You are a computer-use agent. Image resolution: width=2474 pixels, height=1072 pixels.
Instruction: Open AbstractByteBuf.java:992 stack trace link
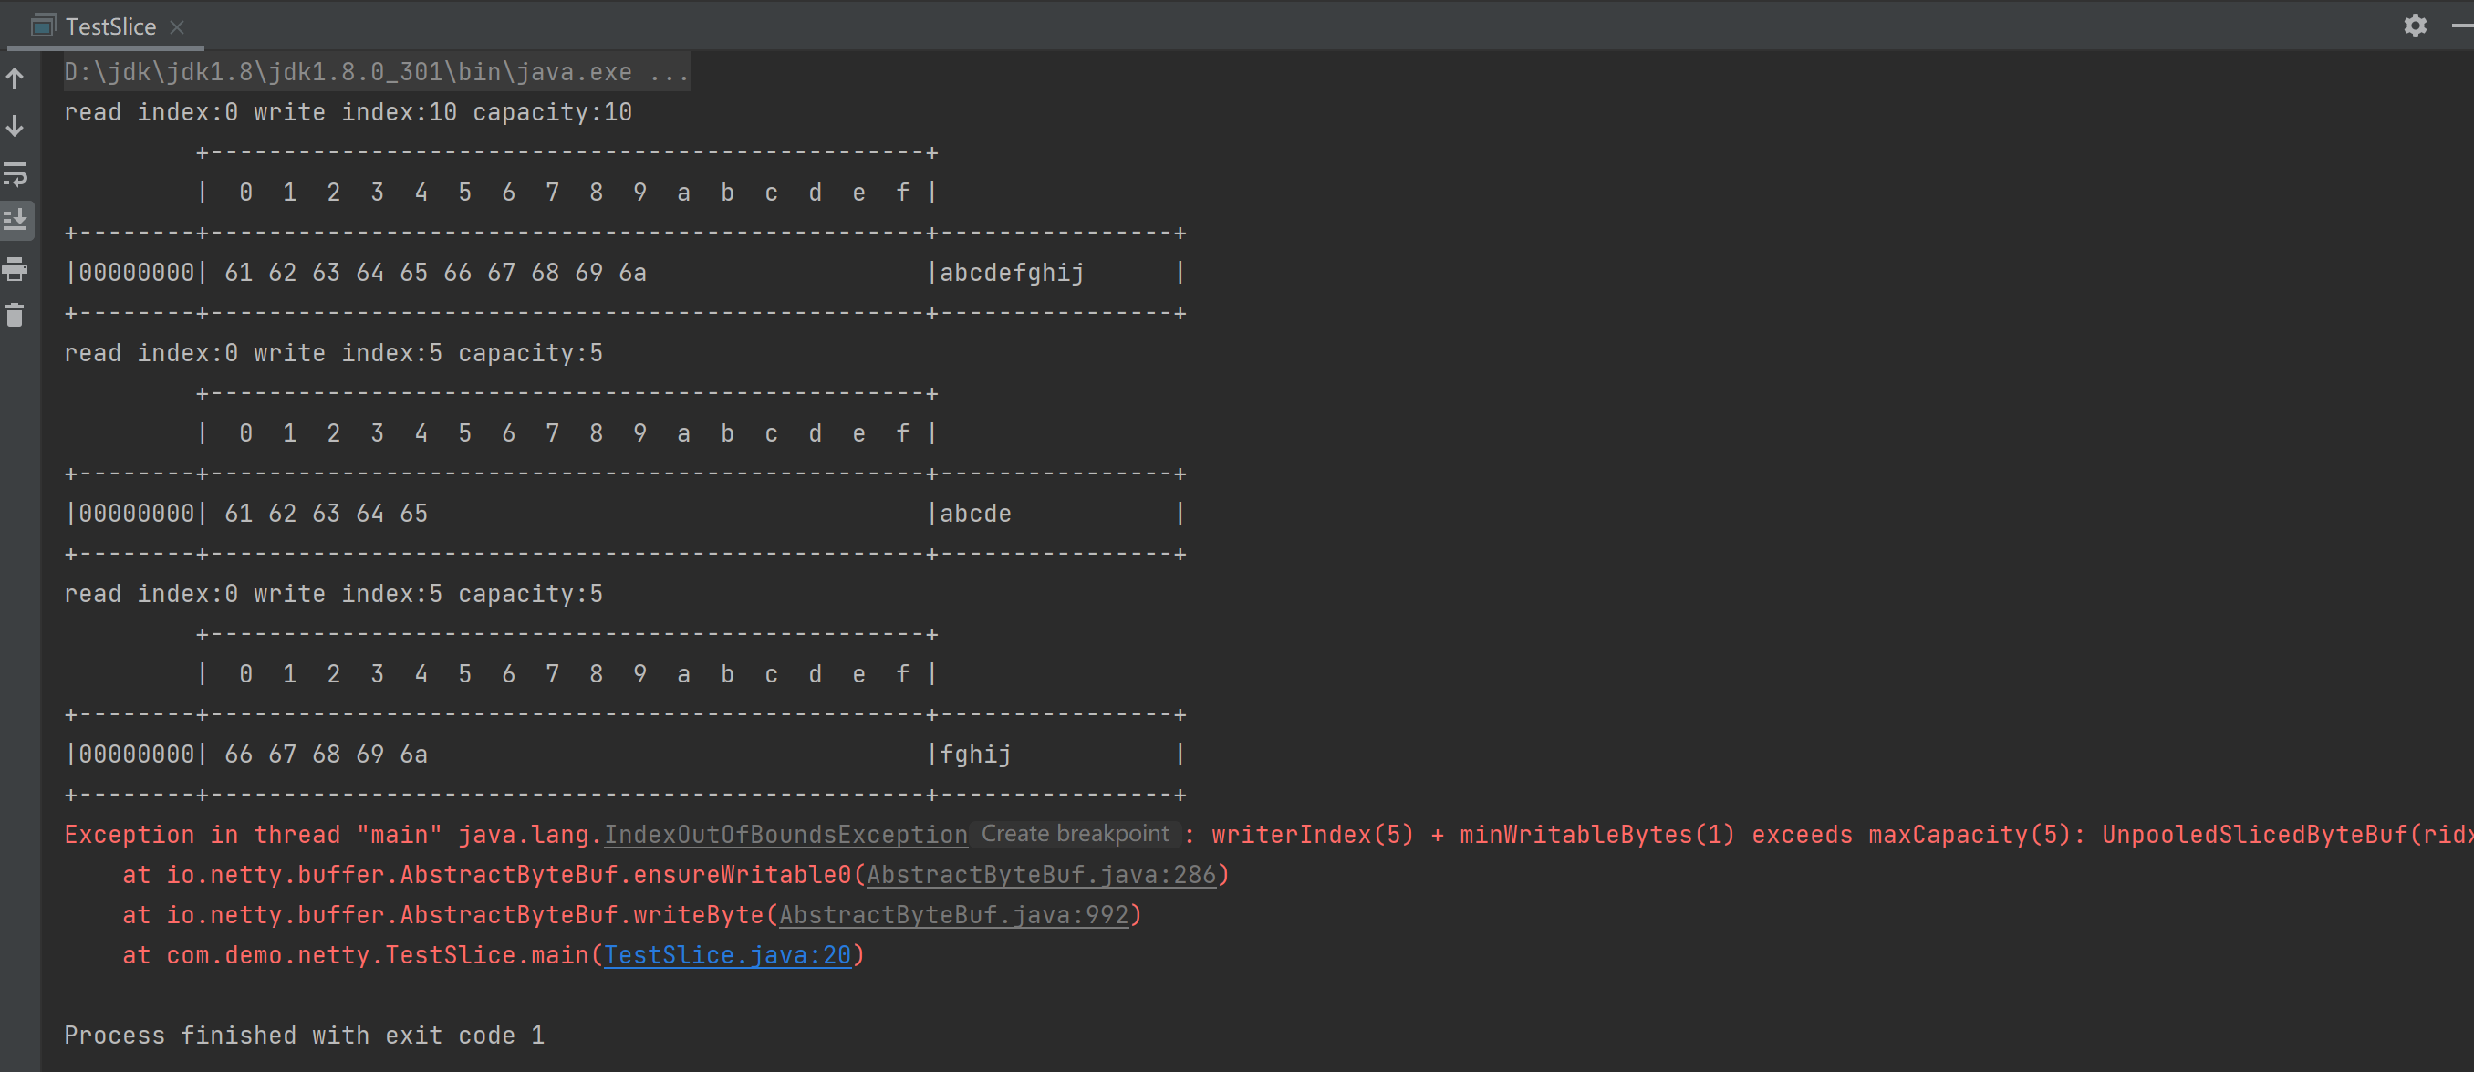click(952, 914)
